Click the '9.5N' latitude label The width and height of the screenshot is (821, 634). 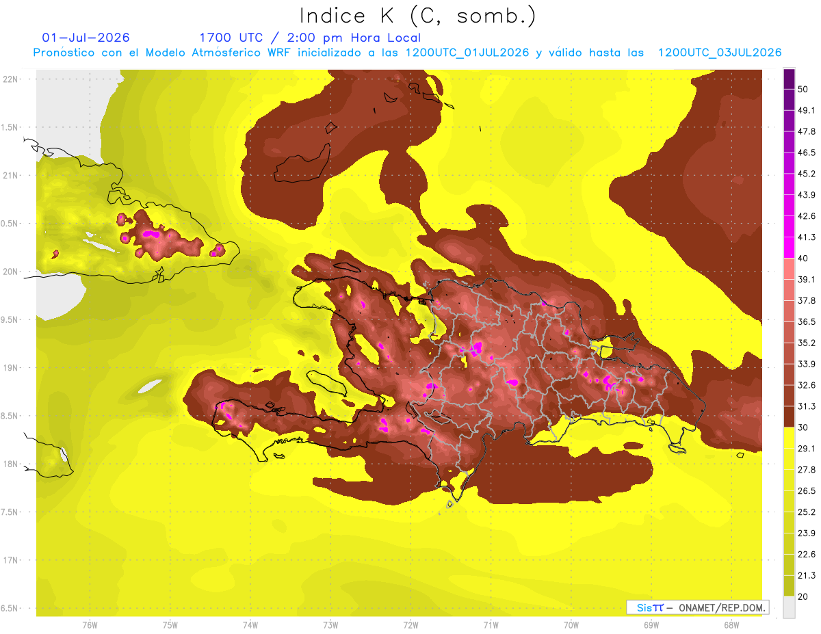[x=10, y=320]
